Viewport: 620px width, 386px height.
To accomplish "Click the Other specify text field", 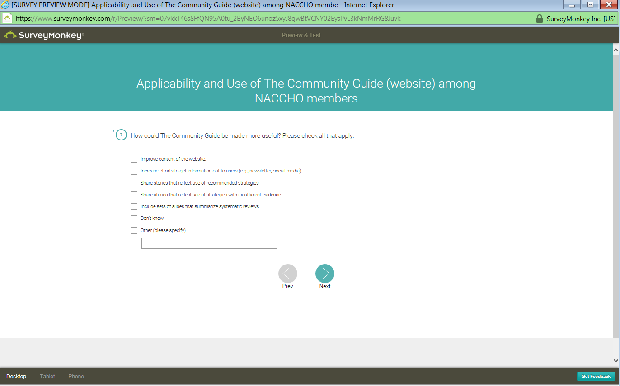I will pyautogui.click(x=209, y=243).
